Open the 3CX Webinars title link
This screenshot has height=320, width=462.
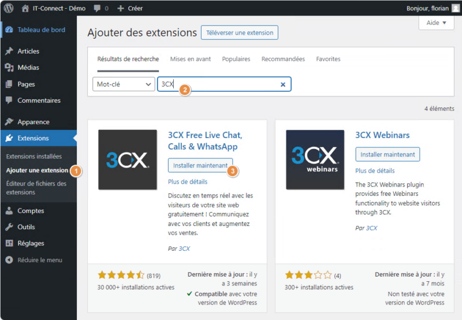click(382, 135)
